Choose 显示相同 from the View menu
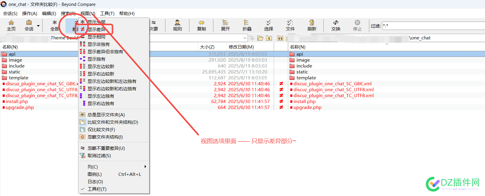Viewport: 485px width, 196px height. coord(96,37)
